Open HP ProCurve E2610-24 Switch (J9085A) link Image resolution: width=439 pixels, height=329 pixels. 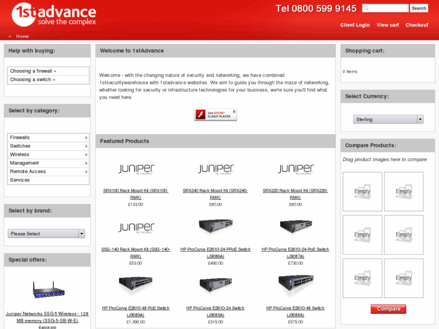(216, 311)
